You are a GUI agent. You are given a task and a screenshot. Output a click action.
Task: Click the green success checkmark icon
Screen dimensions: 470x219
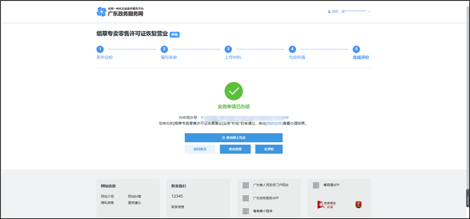(x=234, y=91)
